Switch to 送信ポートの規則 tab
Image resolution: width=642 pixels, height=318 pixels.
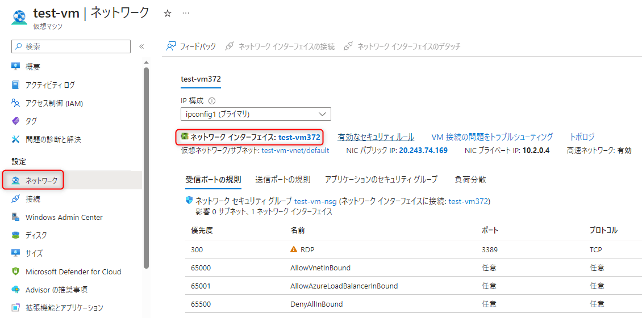coord(282,180)
